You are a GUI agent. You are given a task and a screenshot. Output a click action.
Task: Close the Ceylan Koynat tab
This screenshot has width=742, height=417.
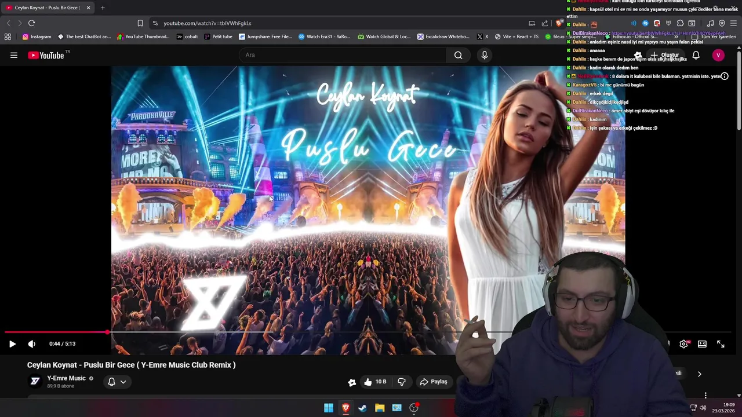88,8
